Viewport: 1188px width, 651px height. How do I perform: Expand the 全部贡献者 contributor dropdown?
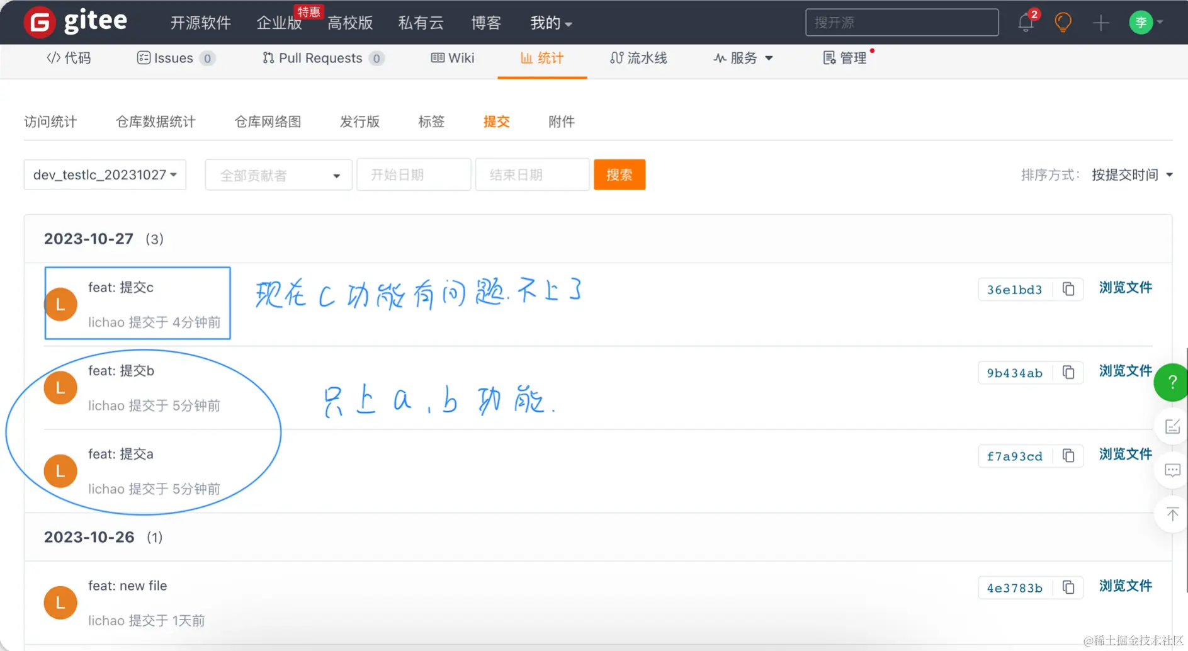tap(278, 175)
